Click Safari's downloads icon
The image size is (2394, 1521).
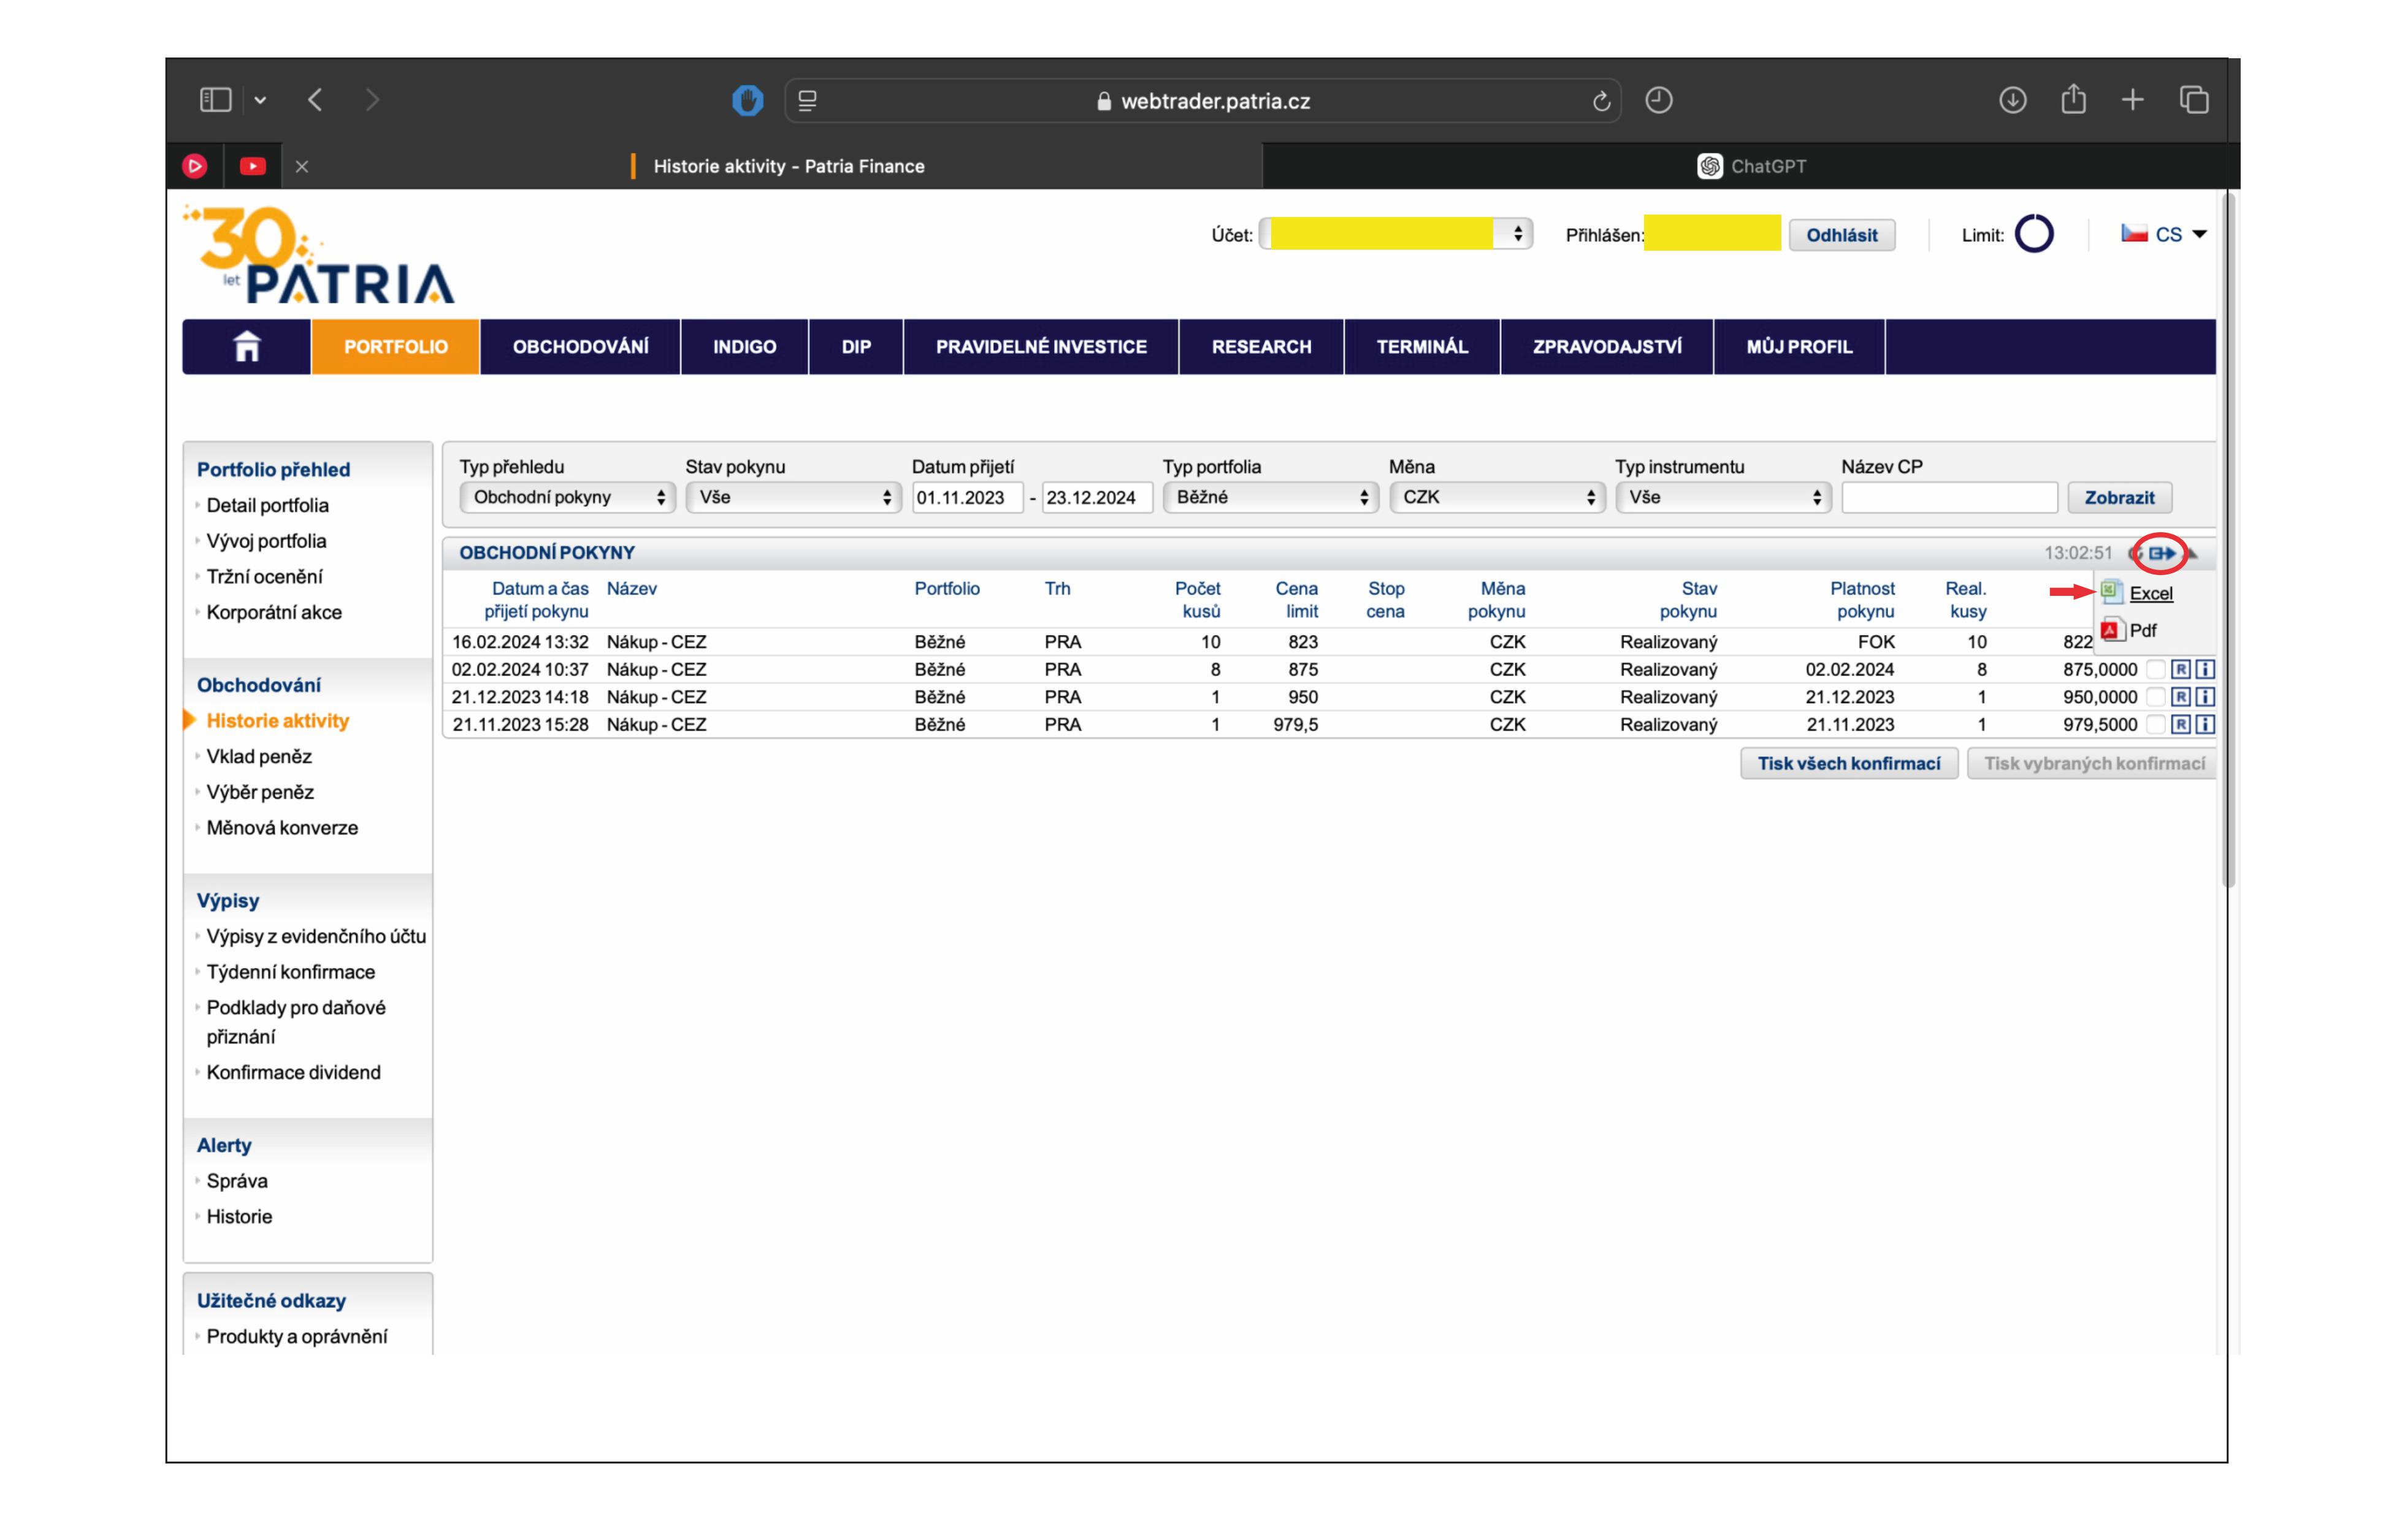click(x=2012, y=101)
